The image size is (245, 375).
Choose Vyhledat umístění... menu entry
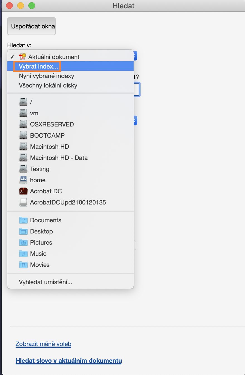pos(45,282)
